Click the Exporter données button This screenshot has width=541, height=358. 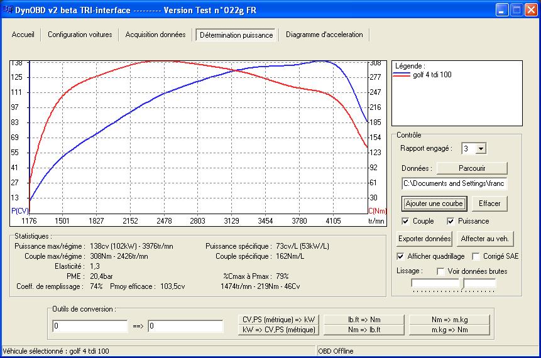pos(425,239)
